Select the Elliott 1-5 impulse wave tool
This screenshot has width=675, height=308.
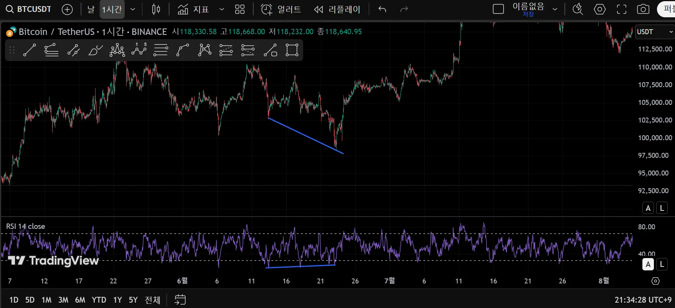[139, 50]
